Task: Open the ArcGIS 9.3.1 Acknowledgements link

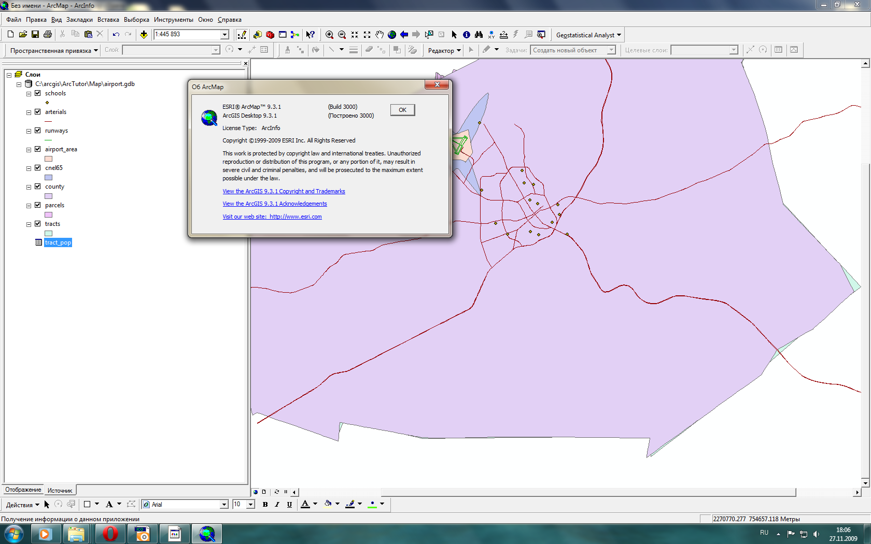Action: [275, 204]
